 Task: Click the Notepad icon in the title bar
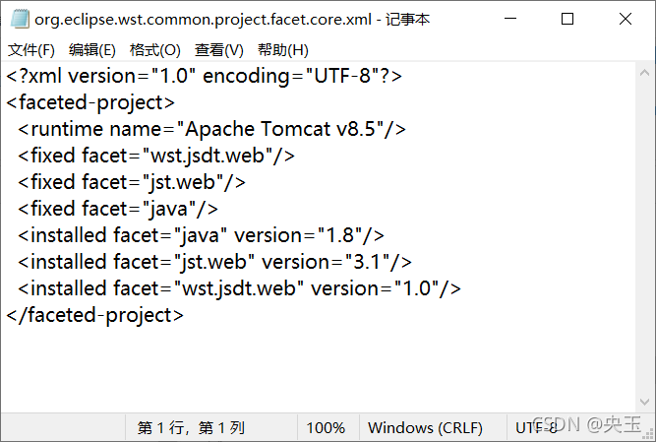(x=18, y=19)
